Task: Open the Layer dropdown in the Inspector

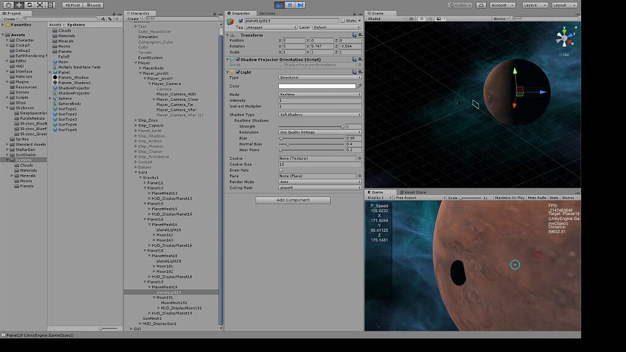Action: pos(336,27)
